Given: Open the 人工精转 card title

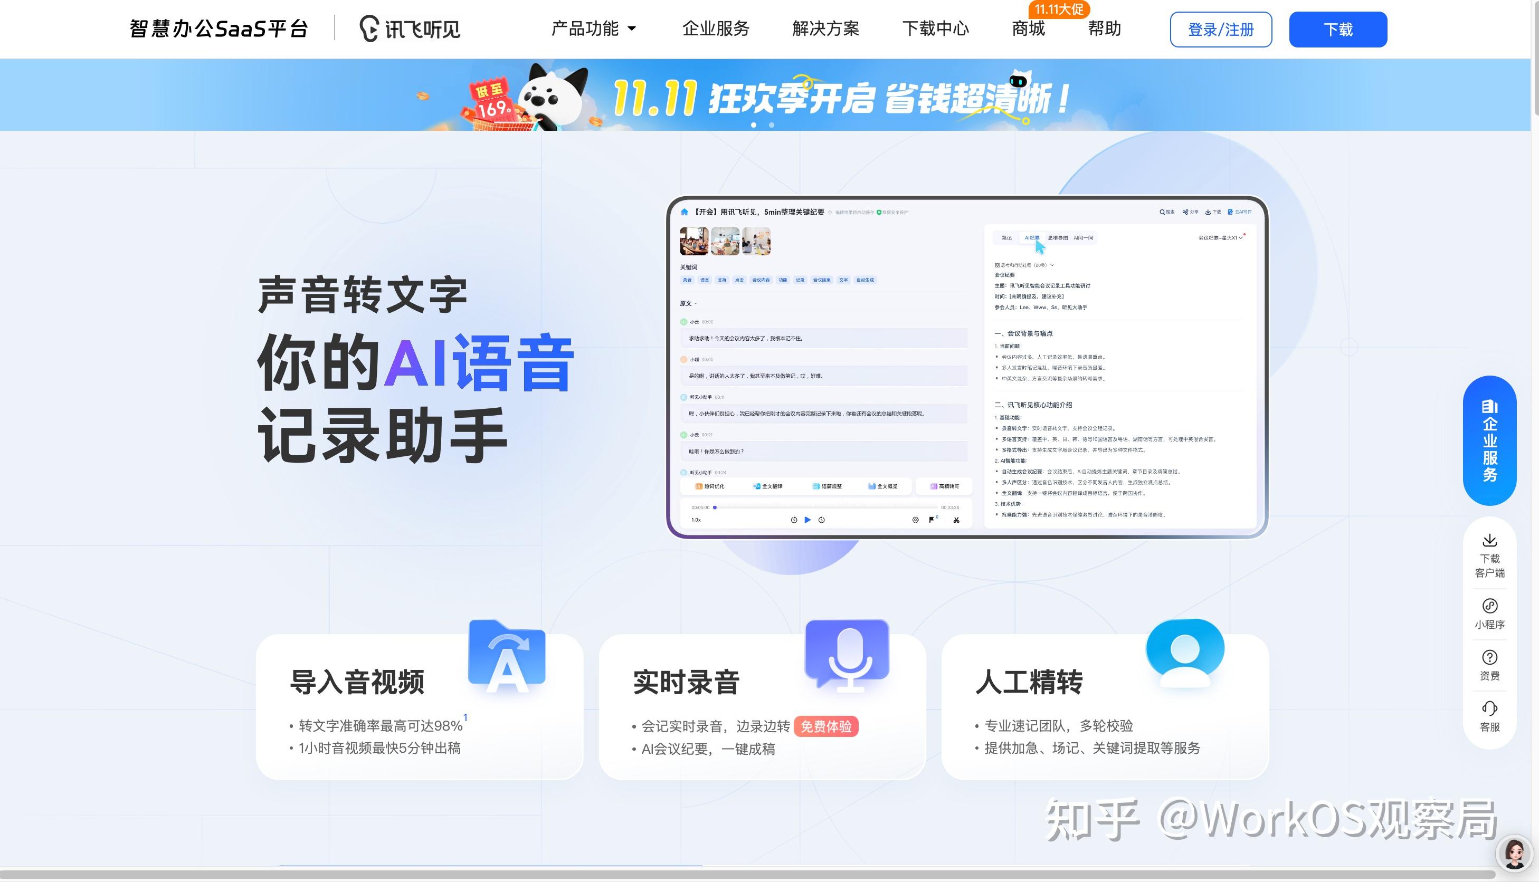Looking at the screenshot, I should pyautogui.click(x=1029, y=682).
